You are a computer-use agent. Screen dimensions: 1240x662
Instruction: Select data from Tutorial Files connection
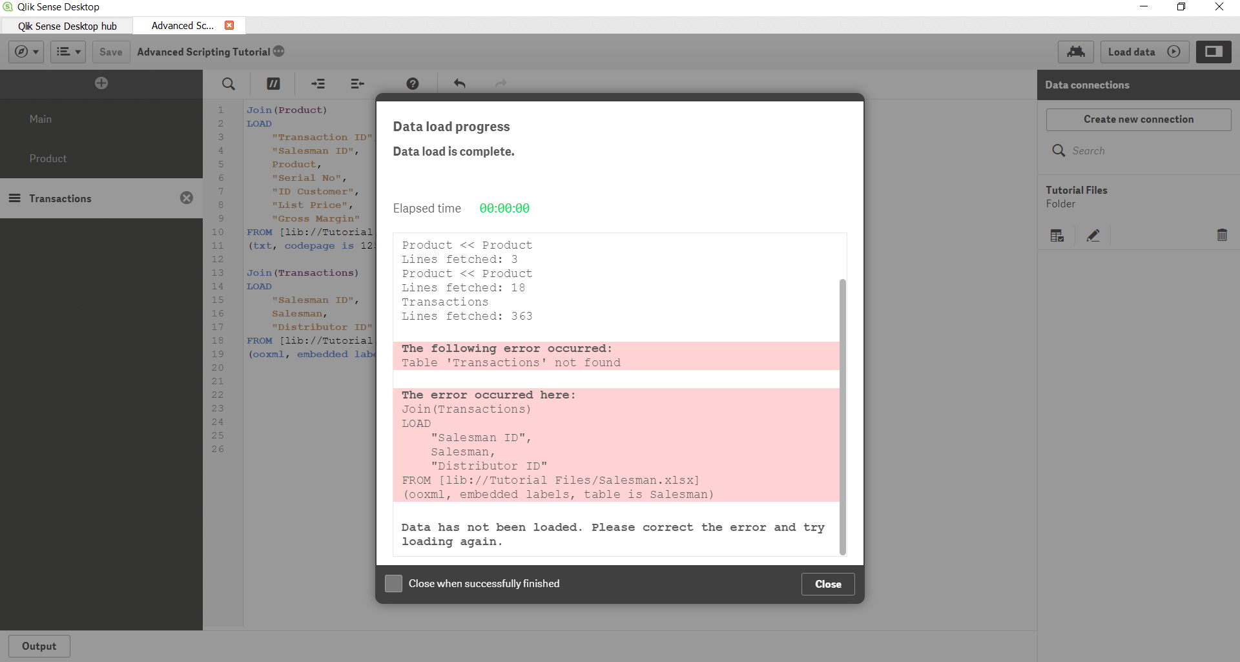(x=1057, y=236)
